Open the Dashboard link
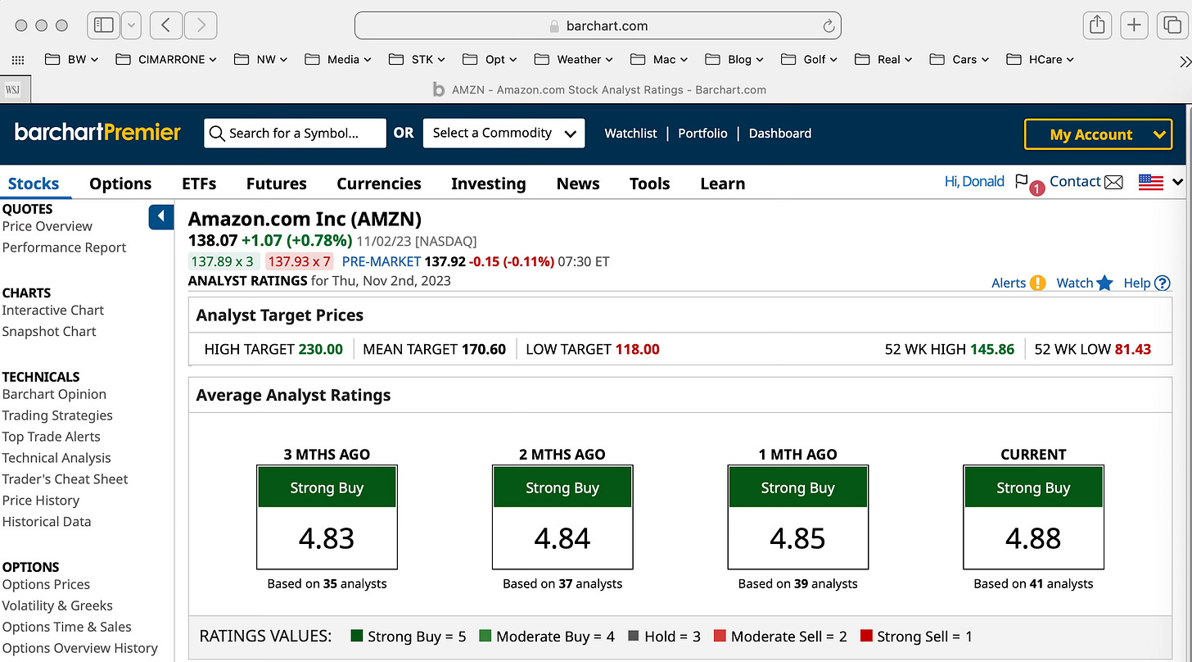The image size is (1192, 662). [780, 134]
